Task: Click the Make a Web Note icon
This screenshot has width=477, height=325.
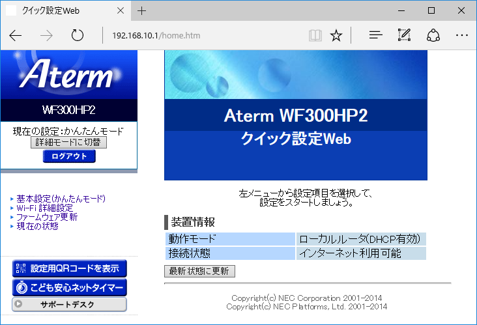Action: click(x=404, y=36)
